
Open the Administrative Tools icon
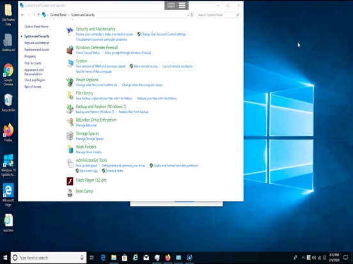70,163
